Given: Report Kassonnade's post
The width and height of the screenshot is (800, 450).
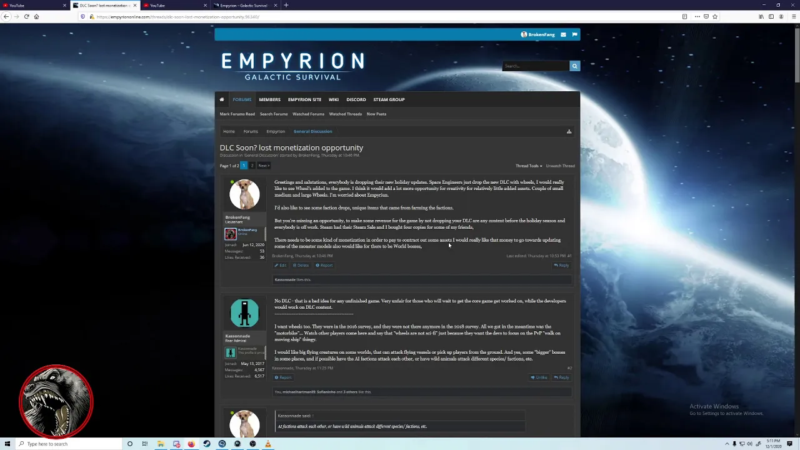Looking at the screenshot, I should pyautogui.click(x=283, y=377).
